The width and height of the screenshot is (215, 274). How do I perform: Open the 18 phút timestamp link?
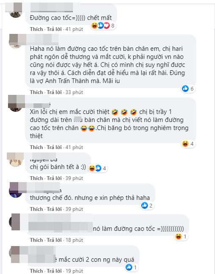point(74,240)
